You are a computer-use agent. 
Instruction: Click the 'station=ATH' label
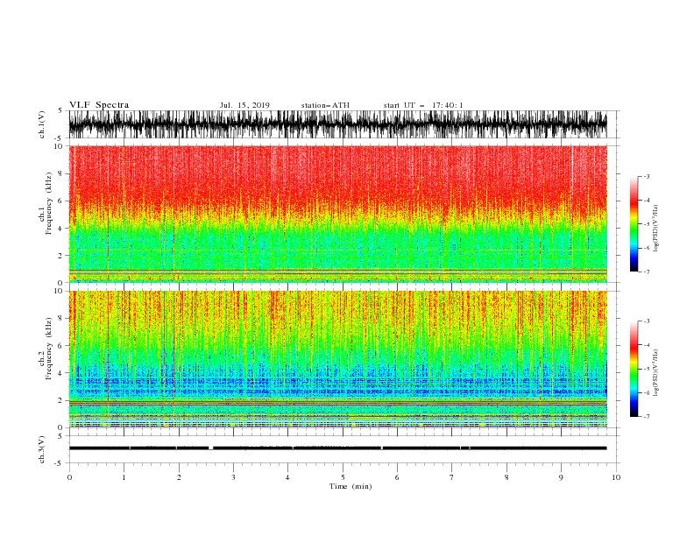click(325, 105)
